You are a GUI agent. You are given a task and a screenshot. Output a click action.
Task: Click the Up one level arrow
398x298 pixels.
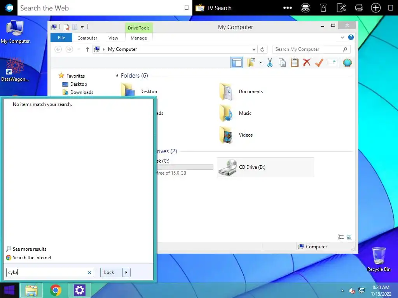click(x=87, y=49)
